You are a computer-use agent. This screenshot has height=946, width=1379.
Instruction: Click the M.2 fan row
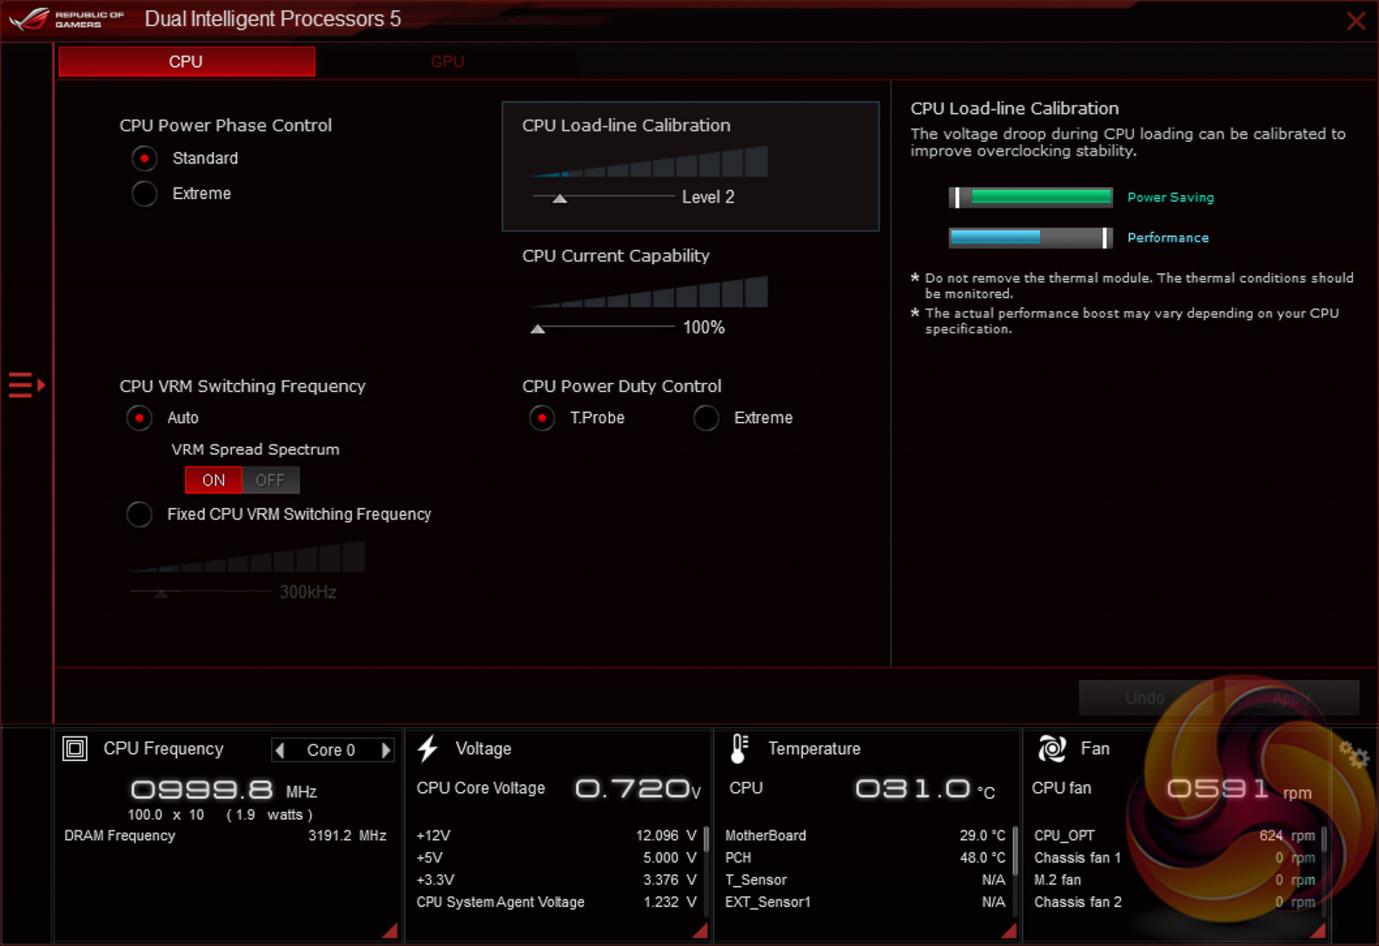click(x=1175, y=880)
